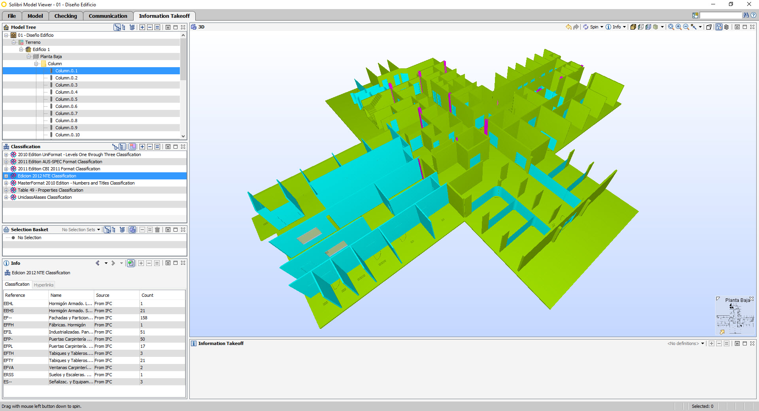Click undo view arrow in 3D toolbar

[568, 27]
